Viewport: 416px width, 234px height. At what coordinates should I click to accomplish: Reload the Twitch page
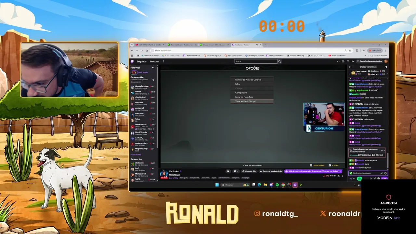click(142, 50)
